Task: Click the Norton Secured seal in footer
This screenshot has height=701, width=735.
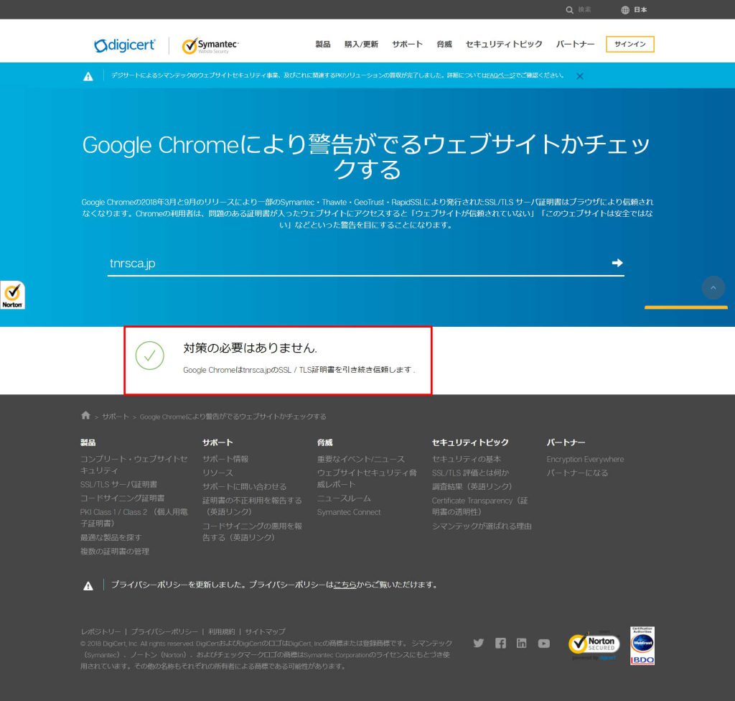Action: 594,646
